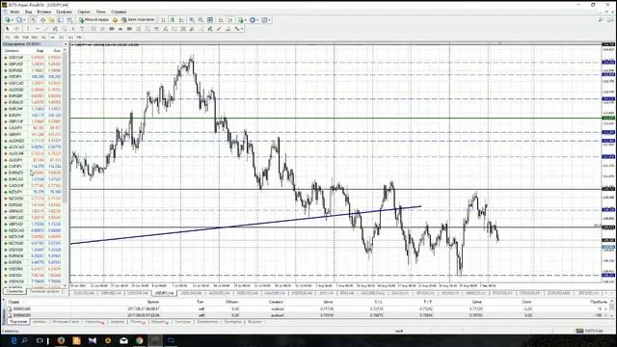
Task: Select the ellipse drawing tool
Action: tap(112, 29)
